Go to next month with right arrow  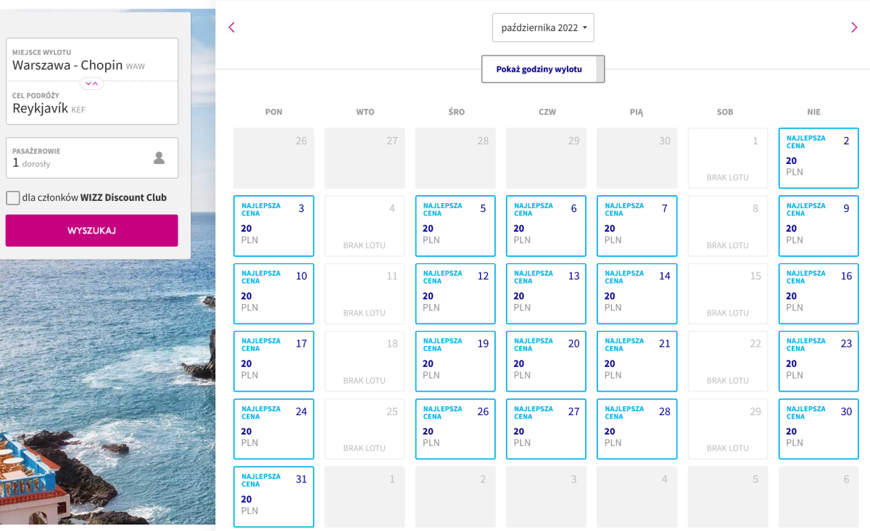(854, 28)
